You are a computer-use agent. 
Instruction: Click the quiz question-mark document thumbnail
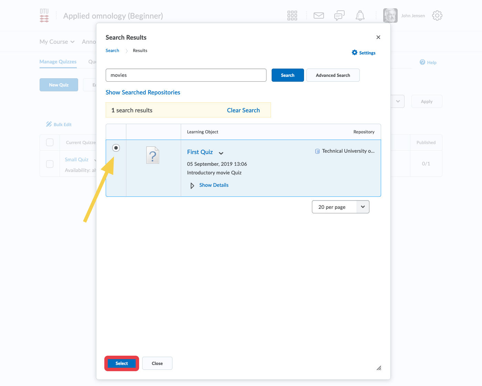click(x=153, y=155)
